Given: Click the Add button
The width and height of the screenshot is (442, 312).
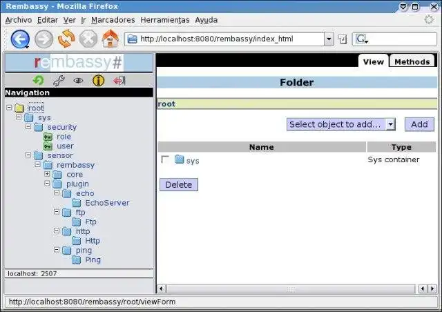Looking at the screenshot, I should pos(419,124).
